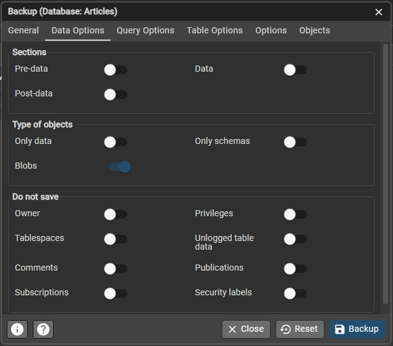Enable the Subscriptions switch
This screenshot has height=346, width=393.
(116, 293)
